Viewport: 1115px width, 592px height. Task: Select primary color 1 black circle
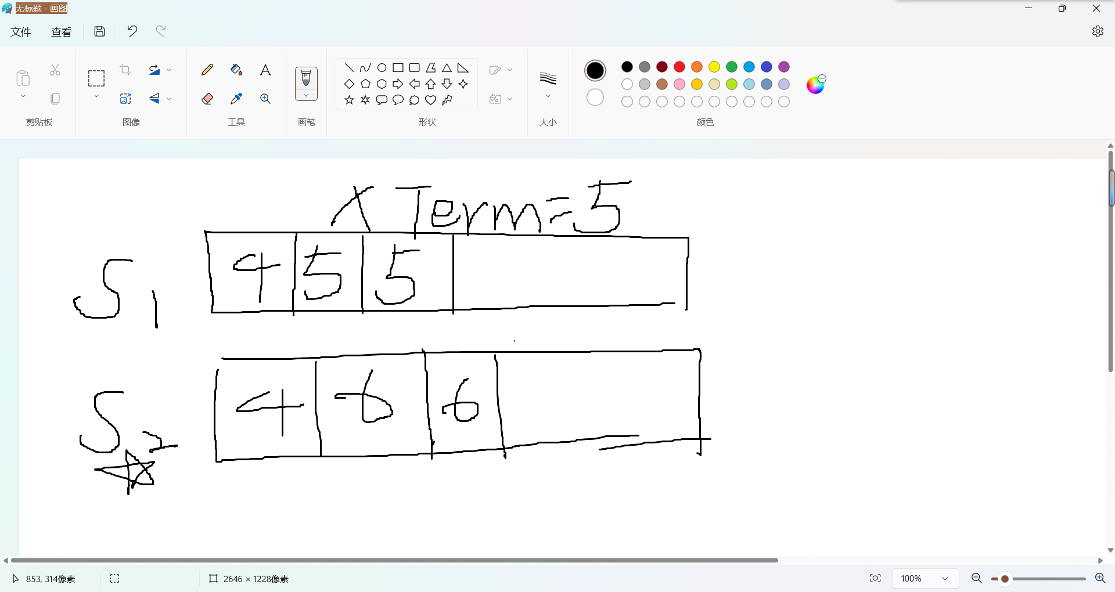[x=595, y=71]
